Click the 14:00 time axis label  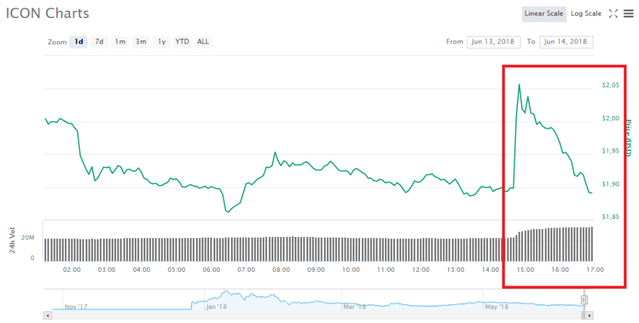[490, 269]
